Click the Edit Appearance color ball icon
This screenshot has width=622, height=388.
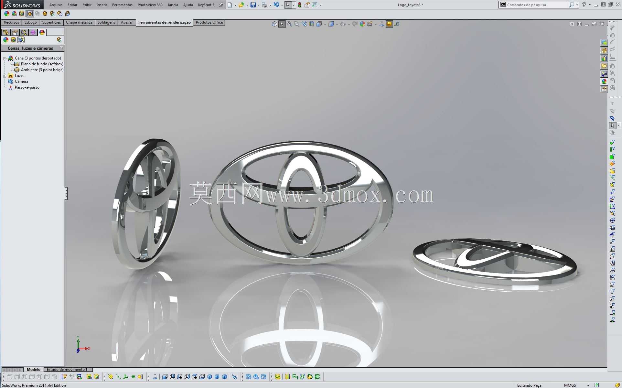(x=6, y=14)
